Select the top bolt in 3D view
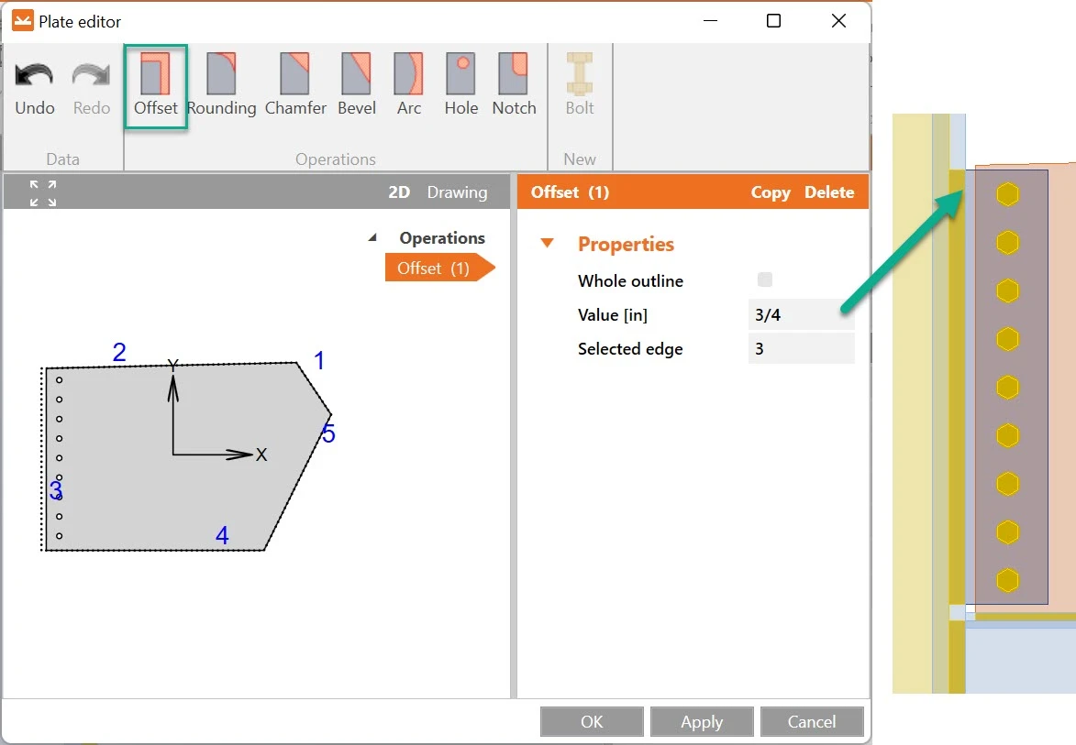 (x=1007, y=194)
